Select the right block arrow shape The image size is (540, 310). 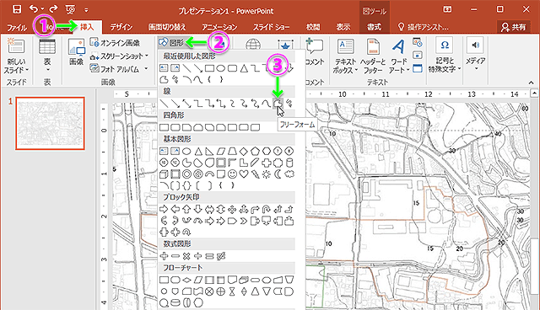pos(164,209)
